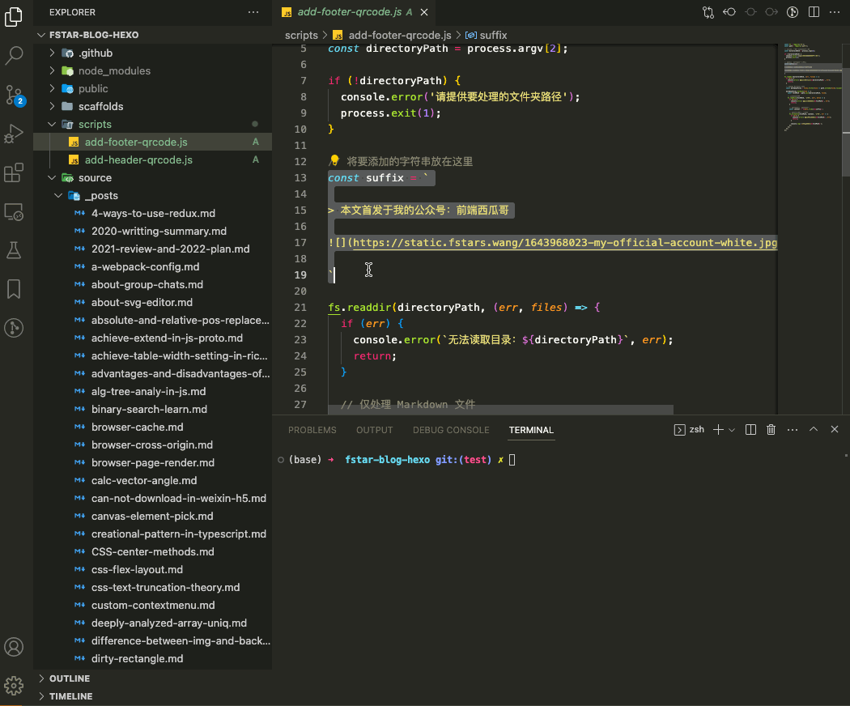
Task: Open the Search view in activity bar
Action: pos(14,55)
